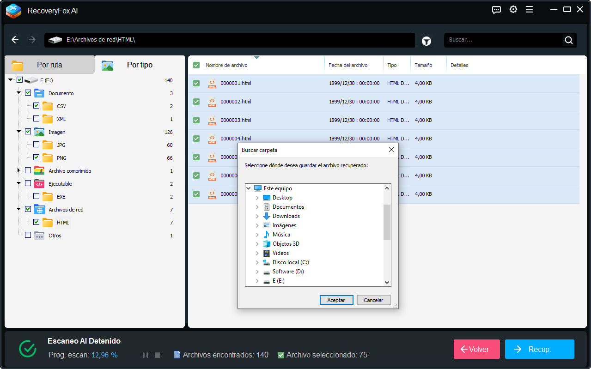Image resolution: width=591 pixels, height=369 pixels.
Task: Expand the Archivo comprimido tree node
Action: pos(19,170)
